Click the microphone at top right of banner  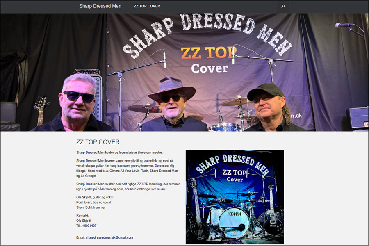point(344,25)
